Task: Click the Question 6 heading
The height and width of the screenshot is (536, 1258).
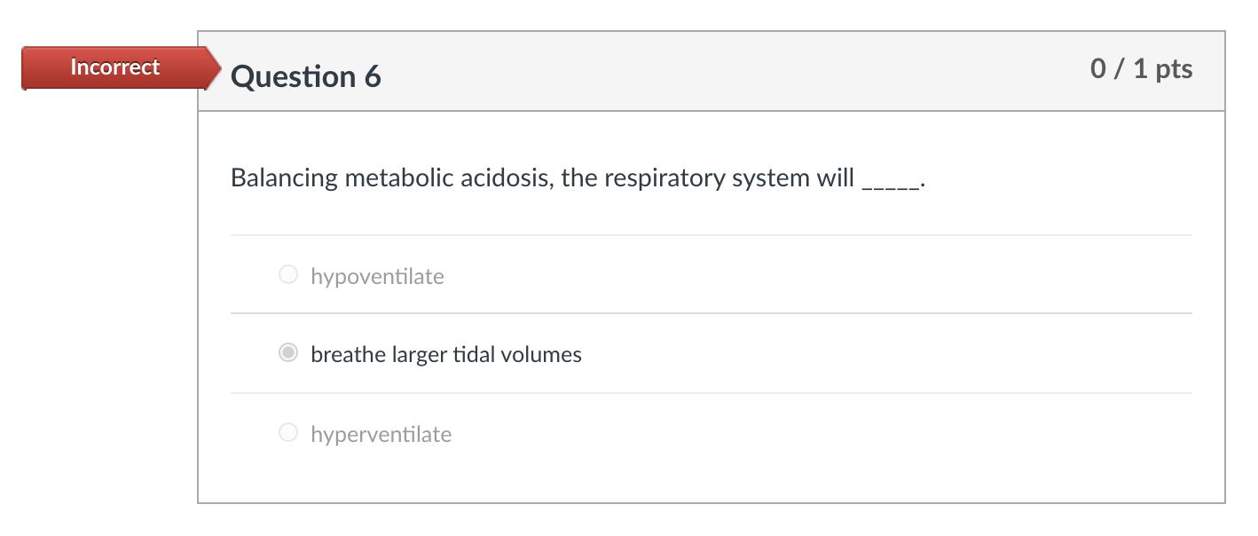Action: [x=305, y=77]
